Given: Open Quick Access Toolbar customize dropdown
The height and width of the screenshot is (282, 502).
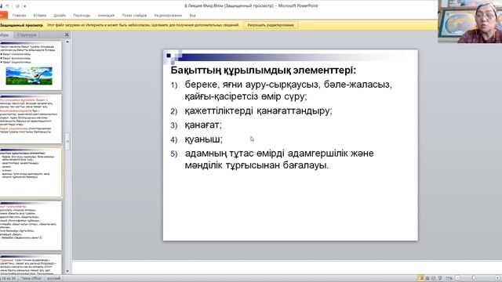Looking at the screenshot, I should [24, 6].
